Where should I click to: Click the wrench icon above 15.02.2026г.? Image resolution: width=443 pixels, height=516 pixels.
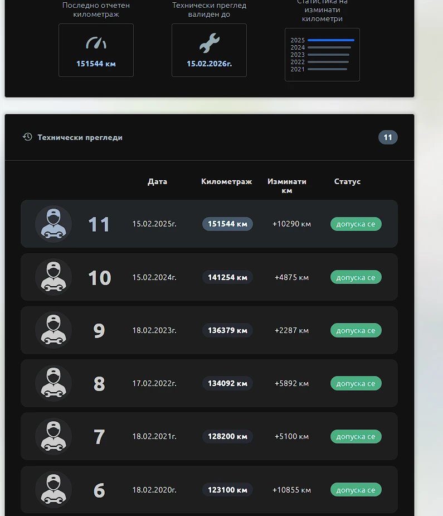(x=210, y=43)
